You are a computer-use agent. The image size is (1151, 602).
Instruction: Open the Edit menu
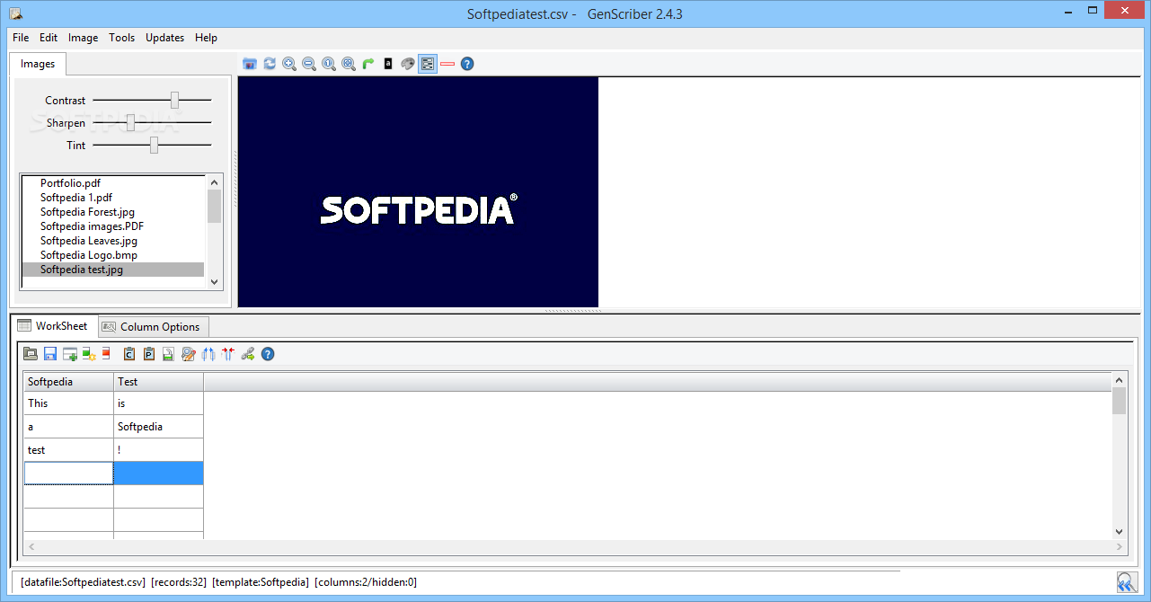tap(49, 38)
